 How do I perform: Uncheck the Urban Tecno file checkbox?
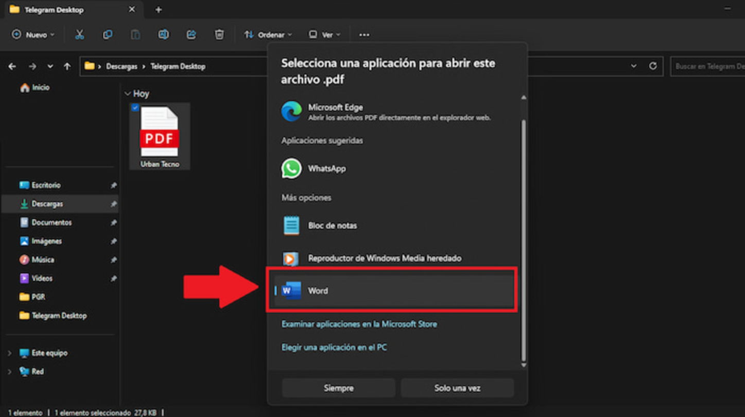[x=135, y=108]
